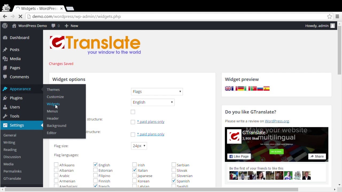Select the Portuguese flag in Widget preview
Screen dimensions: 342x192
click(x=254, y=89)
